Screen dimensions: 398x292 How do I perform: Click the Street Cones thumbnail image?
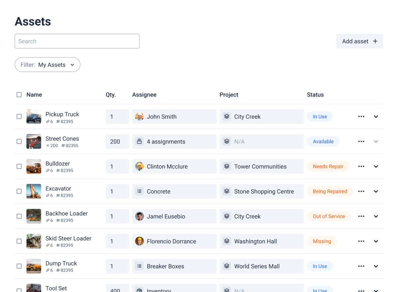34,141
